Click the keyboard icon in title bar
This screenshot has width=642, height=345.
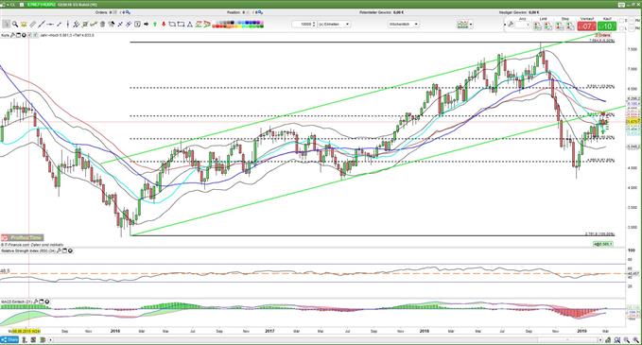622,4
